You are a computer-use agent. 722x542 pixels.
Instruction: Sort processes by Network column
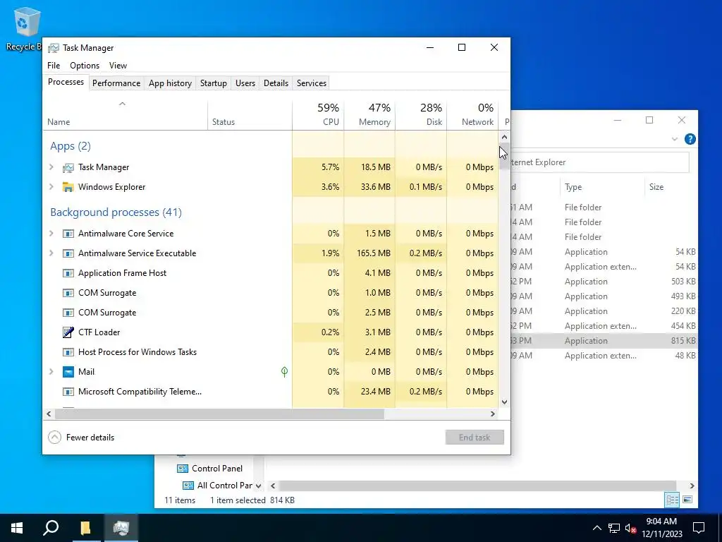point(472,114)
